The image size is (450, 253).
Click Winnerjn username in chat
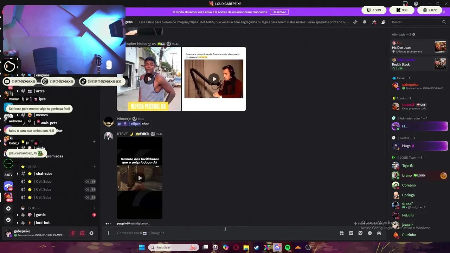(x=124, y=119)
